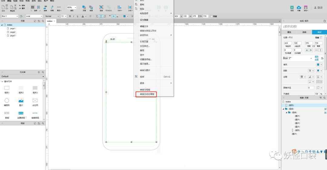Open the widget library options menu icon

pos(39,72)
